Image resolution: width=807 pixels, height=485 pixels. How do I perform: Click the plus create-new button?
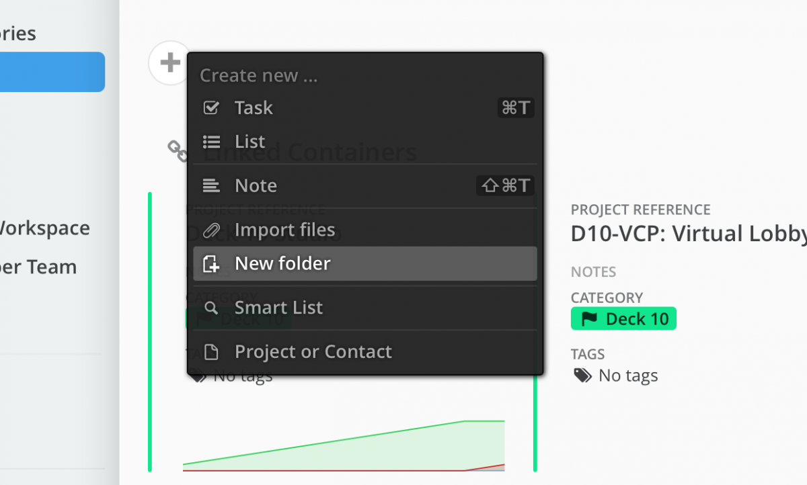(x=169, y=63)
